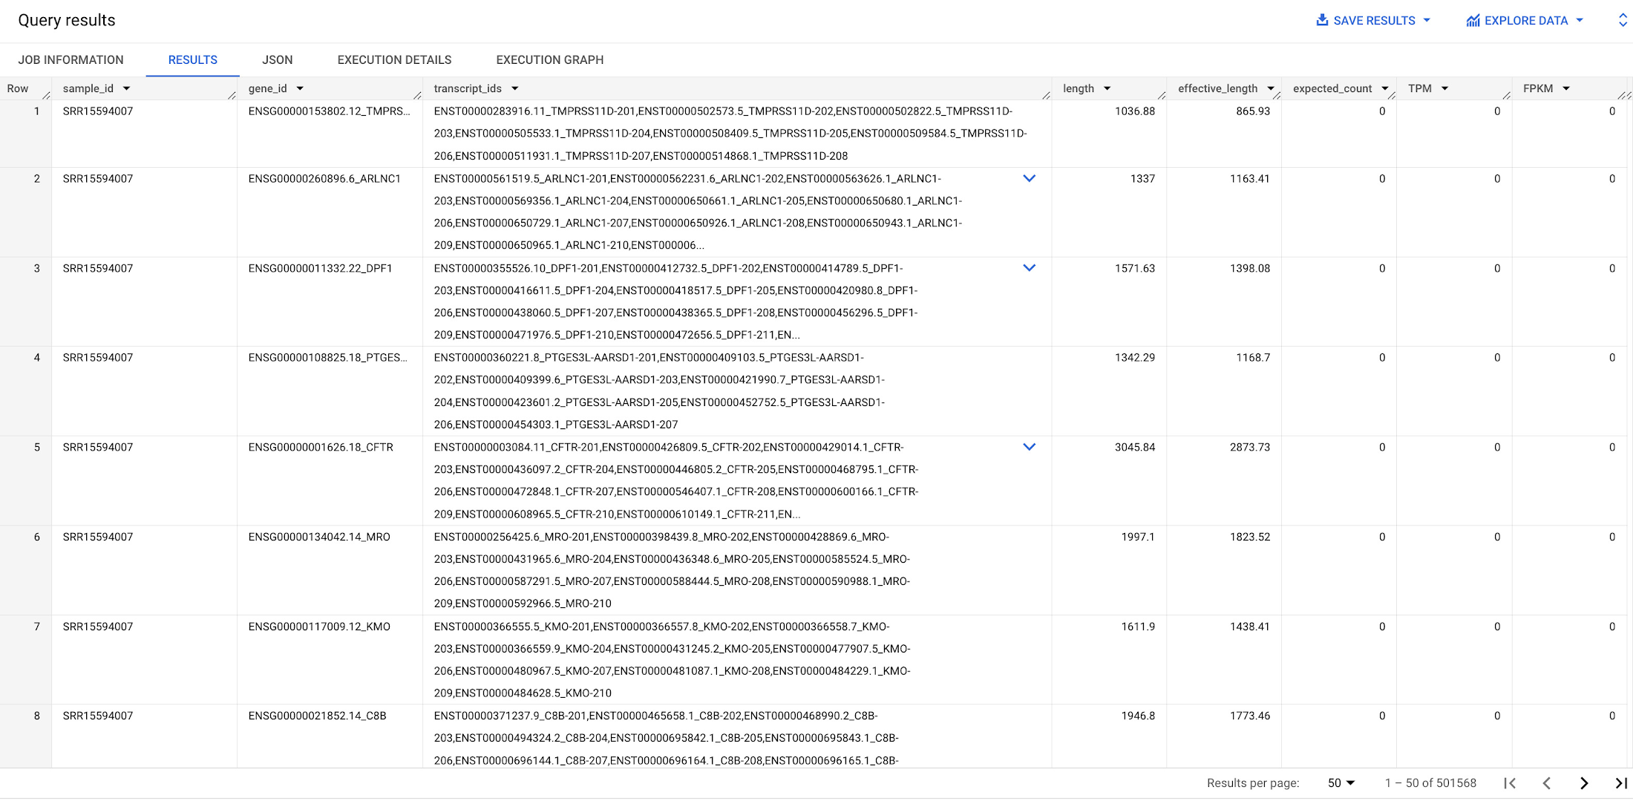Click the MRO row transcript_ids cell
This screenshot has width=1633, height=801.
click(737, 570)
